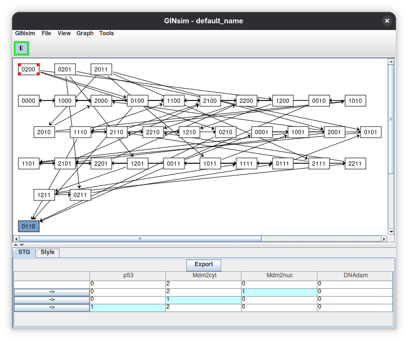The width and height of the screenshot is (408, 341).
Task: Open the GINsim menu
Action: [25, 33]
